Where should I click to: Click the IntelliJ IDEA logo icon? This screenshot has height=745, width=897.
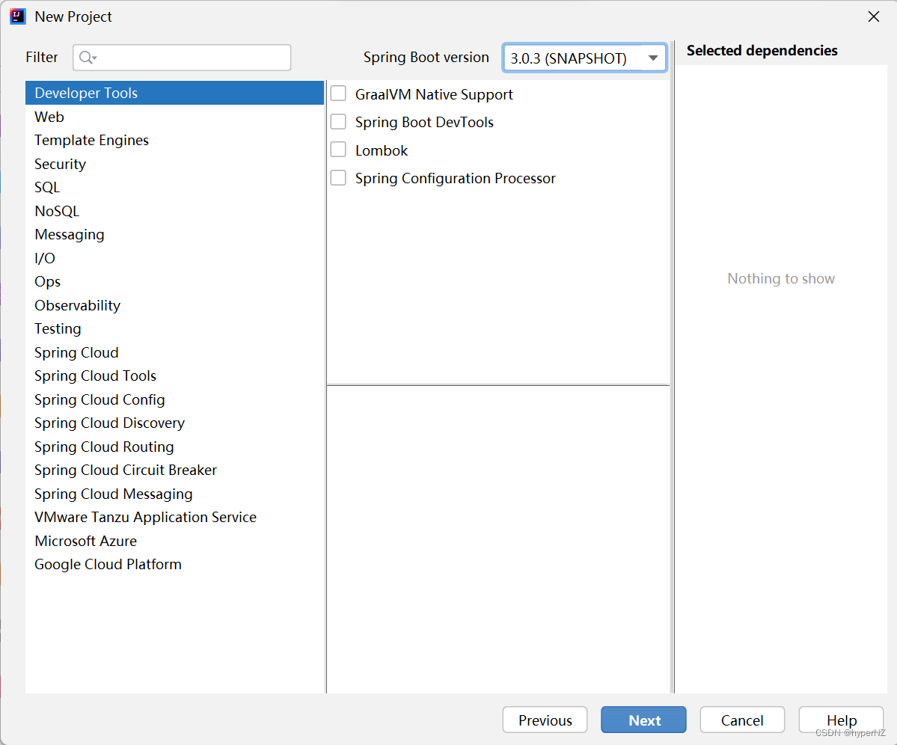18,16
